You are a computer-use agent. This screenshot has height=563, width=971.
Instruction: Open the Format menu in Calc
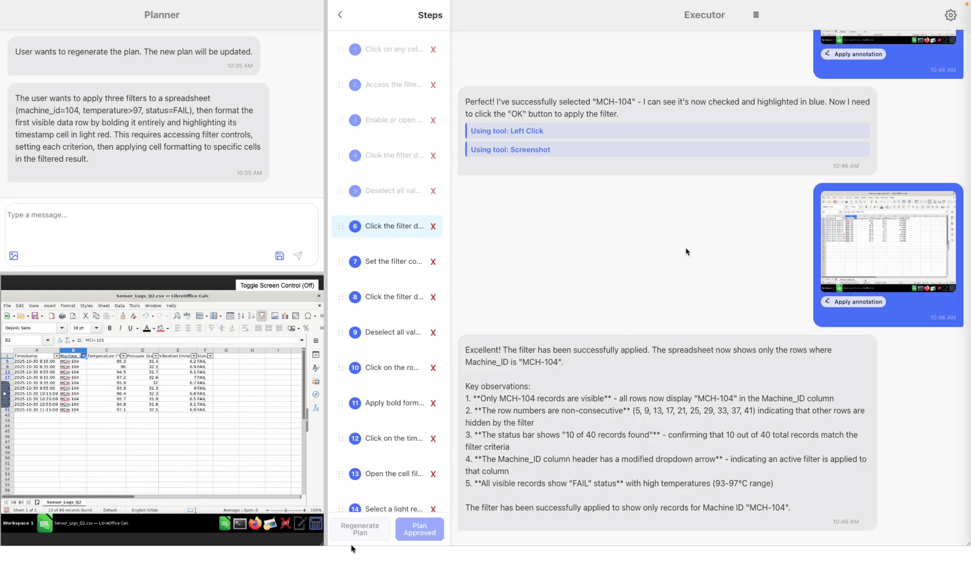click(68, 306)
